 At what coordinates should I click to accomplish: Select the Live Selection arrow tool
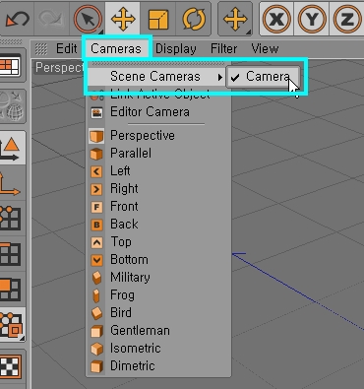(88, 19)
